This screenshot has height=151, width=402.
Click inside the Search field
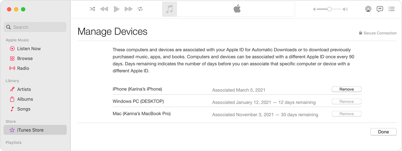point(35,27)
